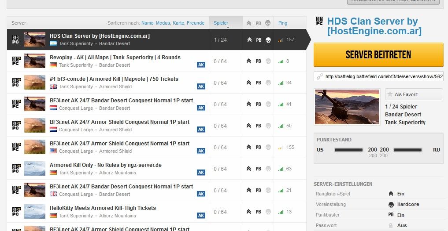Click the server URL field
This screenshot has height=231, width=448.
tap(378, 76)
